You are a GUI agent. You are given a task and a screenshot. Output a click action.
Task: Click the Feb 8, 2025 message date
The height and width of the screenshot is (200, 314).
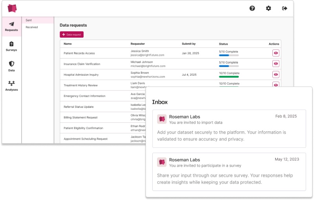tap(286, 116)
